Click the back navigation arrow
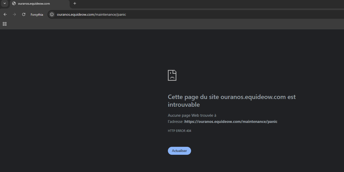 pos(5,14)
